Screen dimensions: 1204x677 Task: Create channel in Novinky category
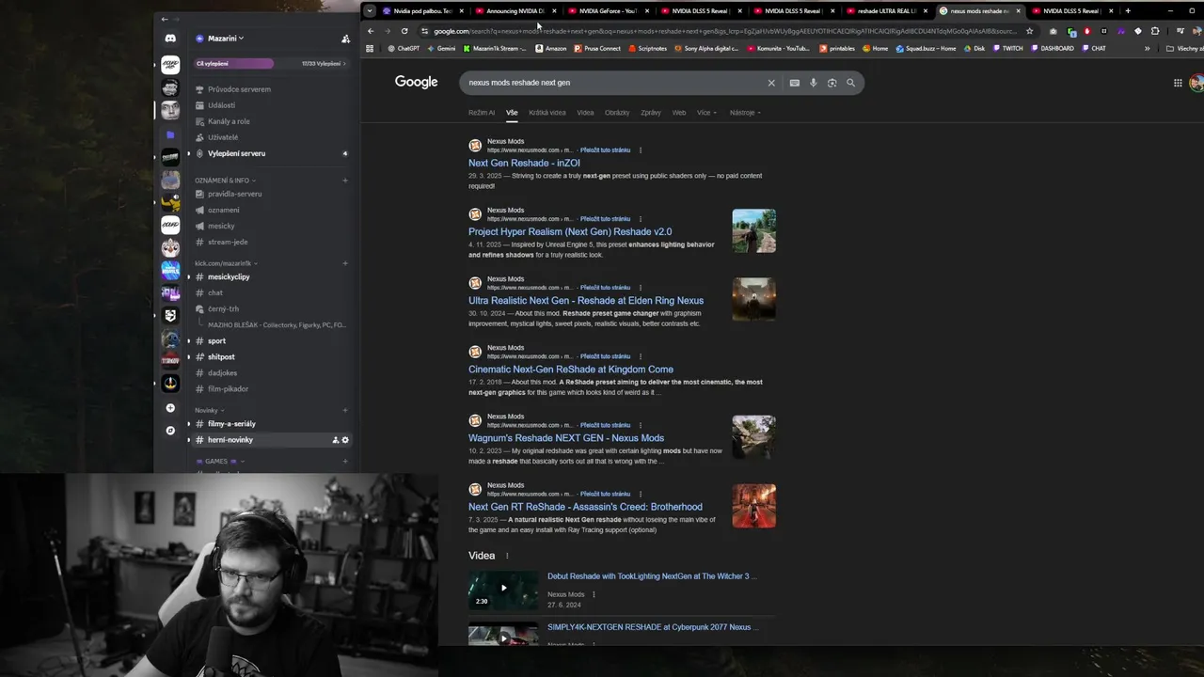tap(345, 410)
